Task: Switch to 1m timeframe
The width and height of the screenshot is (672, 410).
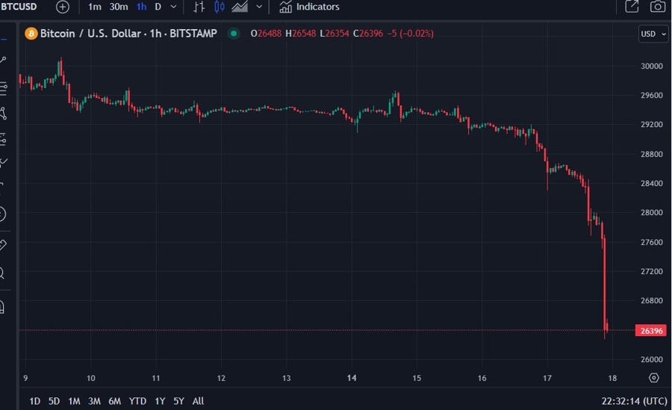Action: 94,7
